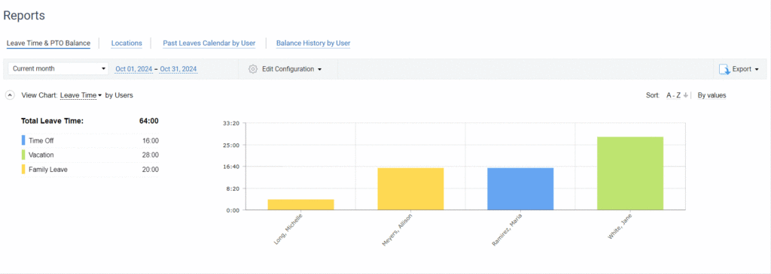Open the Export dropdown arrow
This screenshot has width=771, height=274.
coord(756,69)
